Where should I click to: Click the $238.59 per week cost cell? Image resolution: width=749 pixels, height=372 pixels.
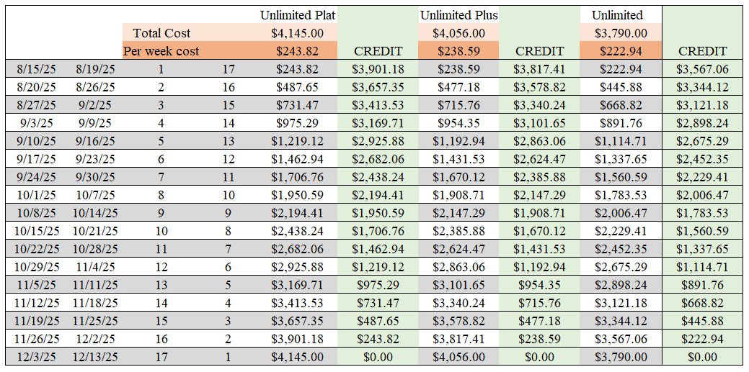coord(458,50)
